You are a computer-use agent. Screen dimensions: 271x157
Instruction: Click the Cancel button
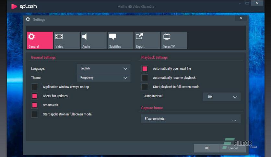tap(233, 148)
